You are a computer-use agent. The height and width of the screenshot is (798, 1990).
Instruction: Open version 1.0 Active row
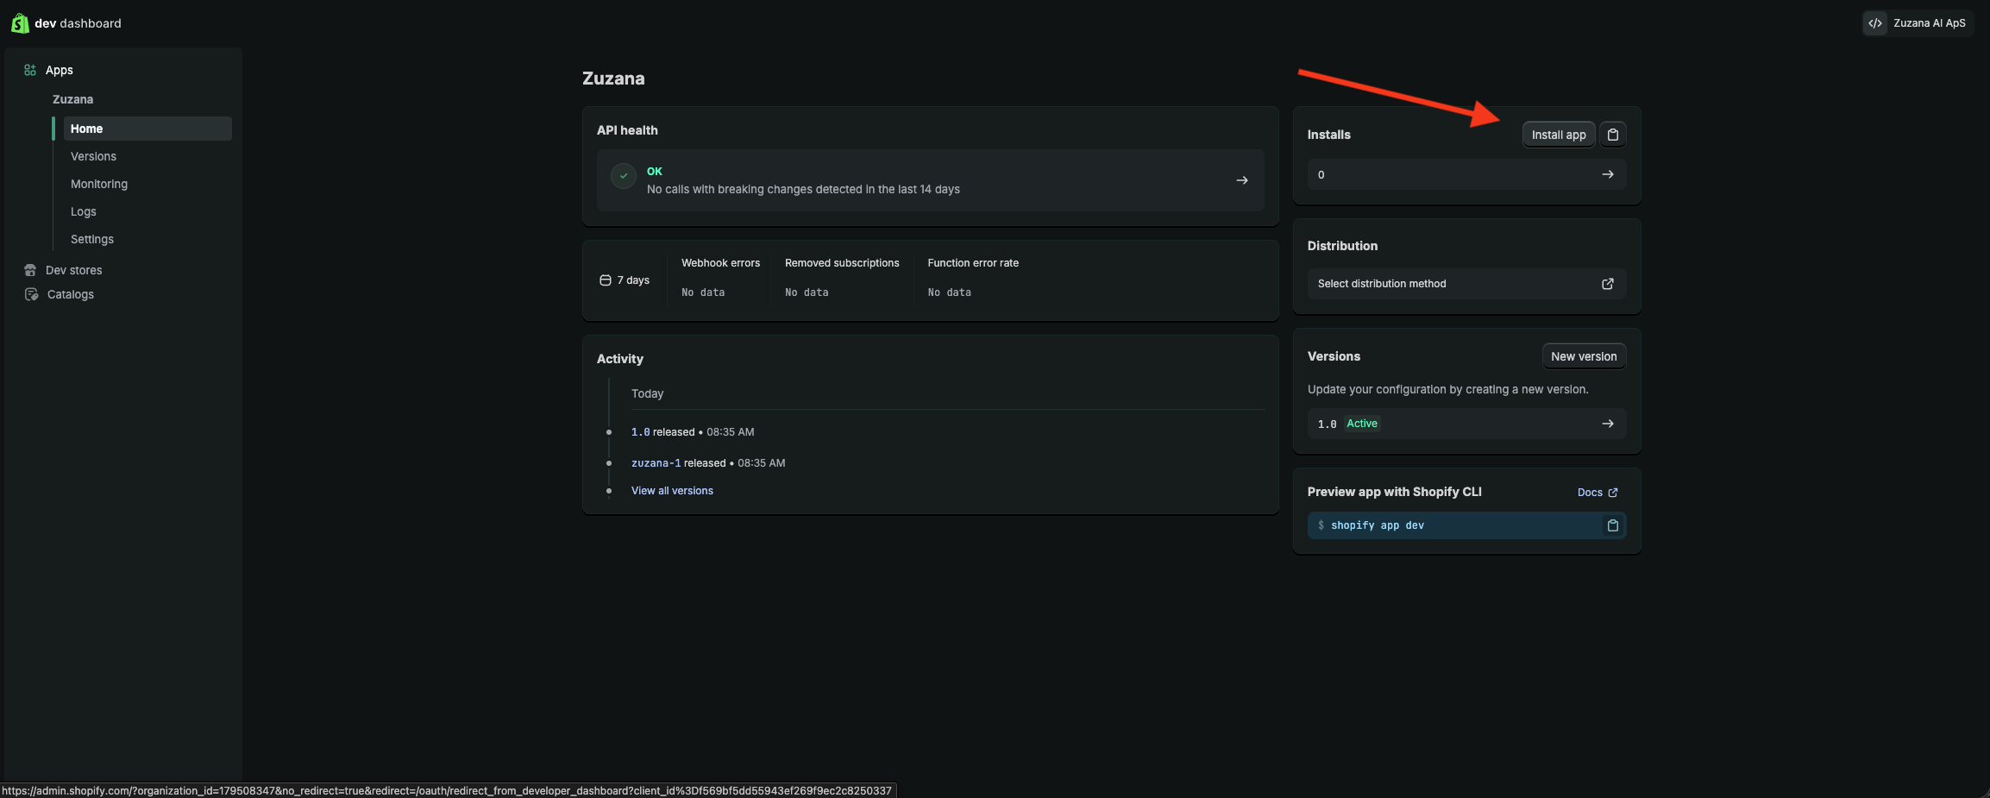click(x=1466, y=424)
